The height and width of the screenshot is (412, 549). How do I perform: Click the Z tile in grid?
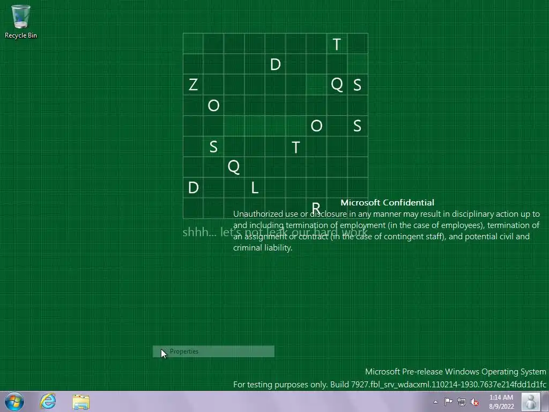pyautogui.click(x=193, y=85)
